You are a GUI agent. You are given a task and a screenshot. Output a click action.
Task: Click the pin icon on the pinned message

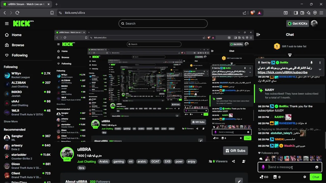click(311, 63)
